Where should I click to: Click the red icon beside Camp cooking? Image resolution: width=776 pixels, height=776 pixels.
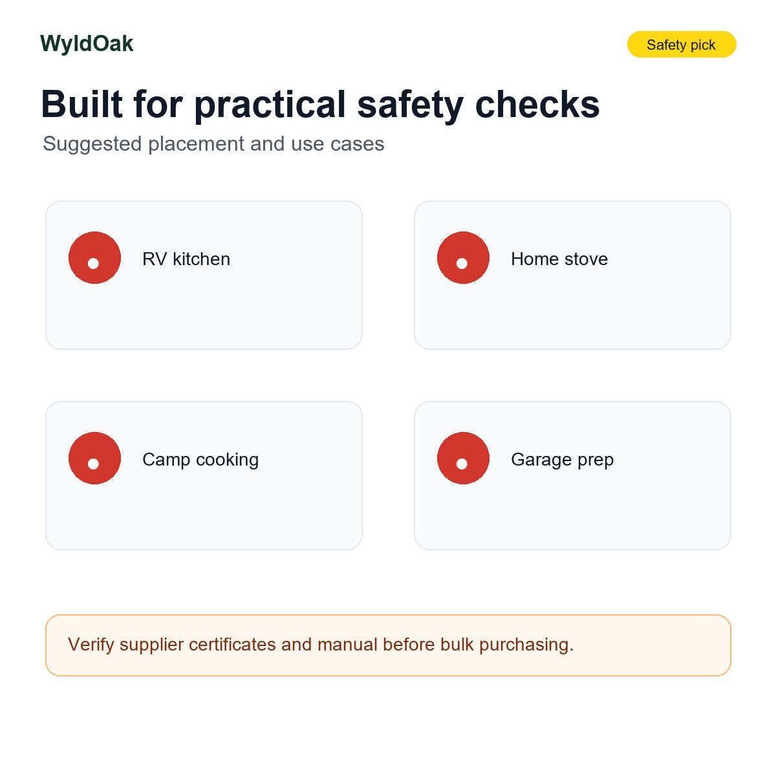pos(94,458)
